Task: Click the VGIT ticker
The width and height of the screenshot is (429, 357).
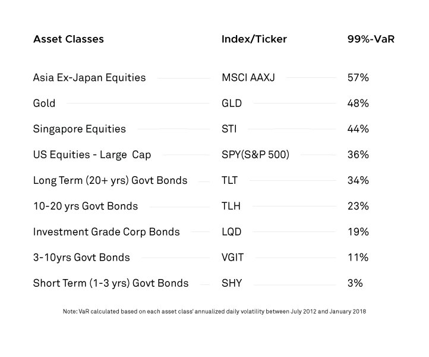Action: point(233,258)
